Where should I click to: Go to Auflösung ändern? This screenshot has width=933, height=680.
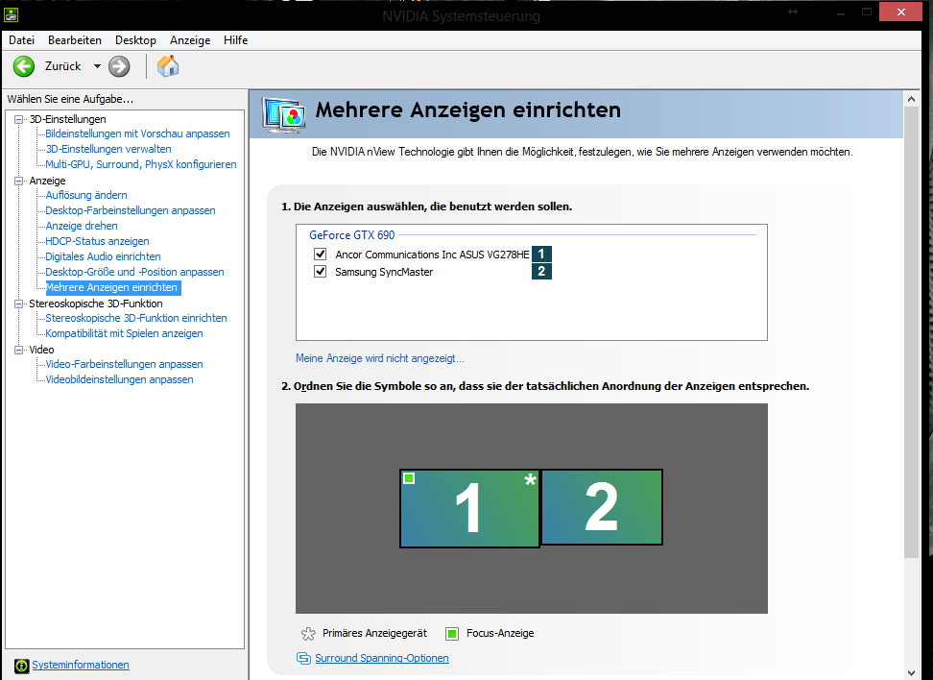86,195
